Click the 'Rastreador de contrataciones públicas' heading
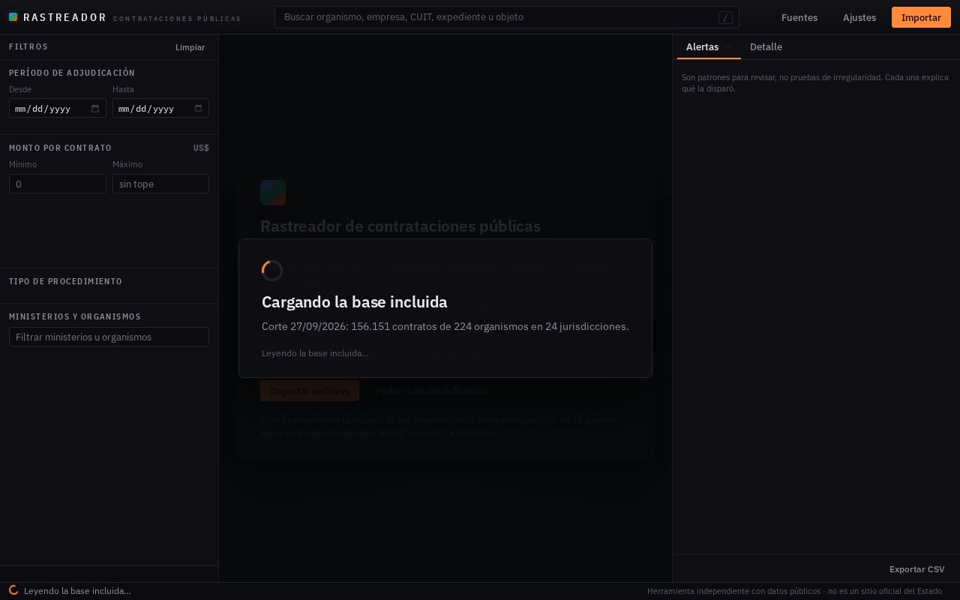The width and height of the screenshot is (960, 600). click(400, 226)
